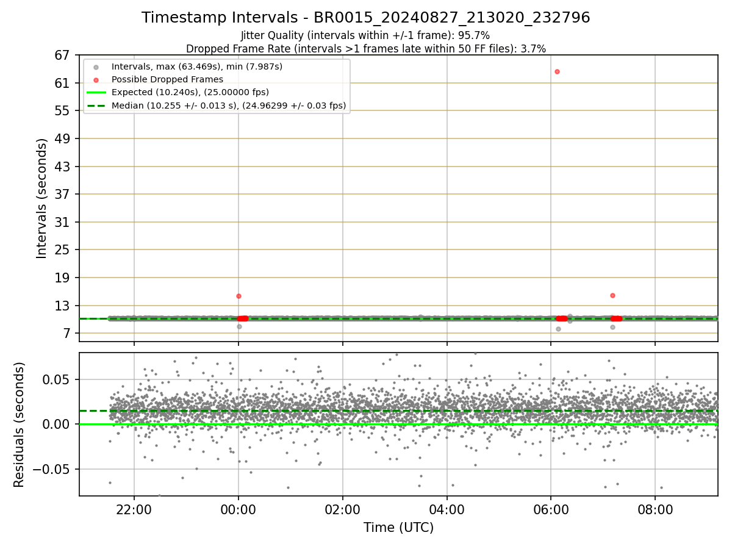This screenshot has height=549, width=732.
Task: Click the red dropped-frame cluster on the median line near 07:15
Action: pyautogui.click(x=616, y=318)
